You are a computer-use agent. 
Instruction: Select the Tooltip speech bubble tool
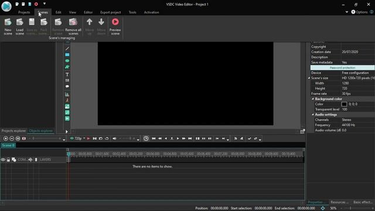pos(67,86)
